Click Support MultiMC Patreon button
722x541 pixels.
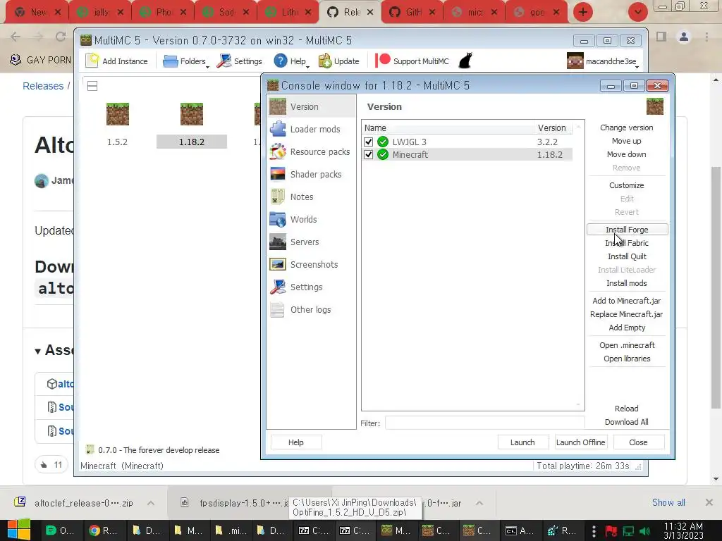coord(412,61)
